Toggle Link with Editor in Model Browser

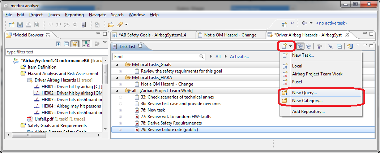tap(75, 44)
